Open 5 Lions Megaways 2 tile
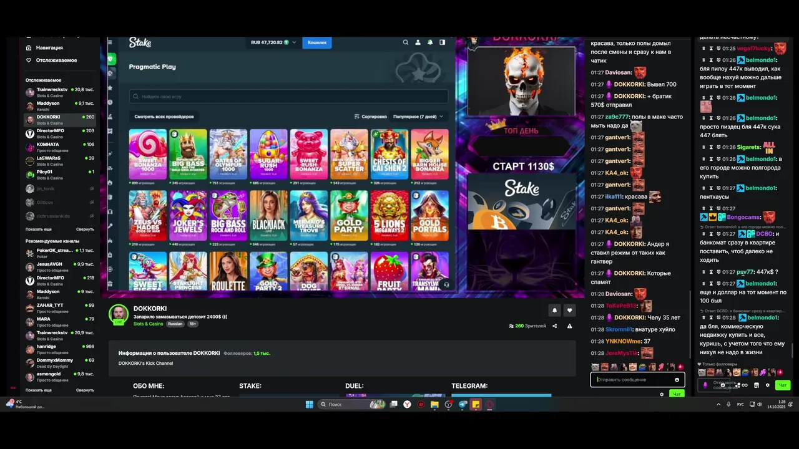This screenshot has width=799, height=449. [390, 215]
